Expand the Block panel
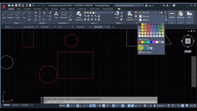This screenshot has height=111, width=197. (x=119, y=23)
